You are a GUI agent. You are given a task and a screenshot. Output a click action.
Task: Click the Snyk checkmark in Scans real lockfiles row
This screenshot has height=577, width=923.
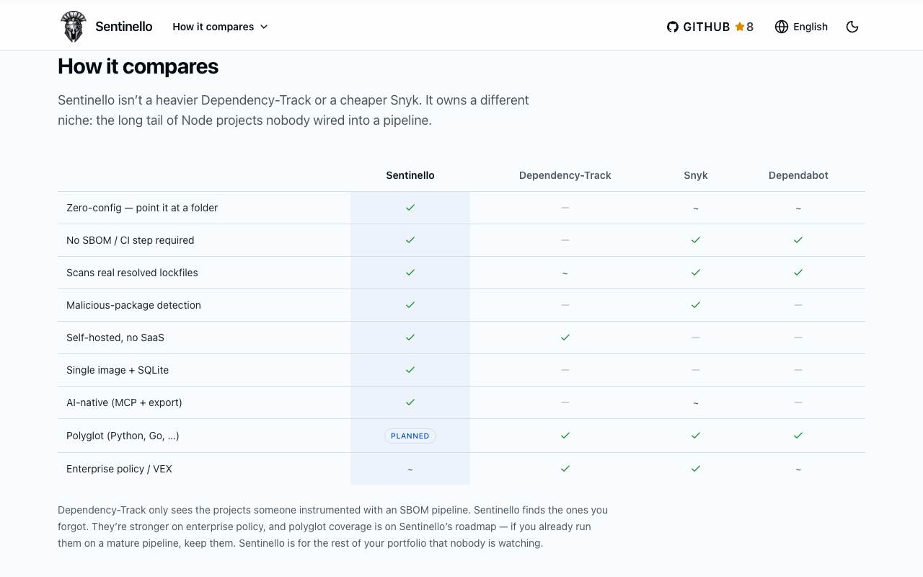click(x=696, y=273)
